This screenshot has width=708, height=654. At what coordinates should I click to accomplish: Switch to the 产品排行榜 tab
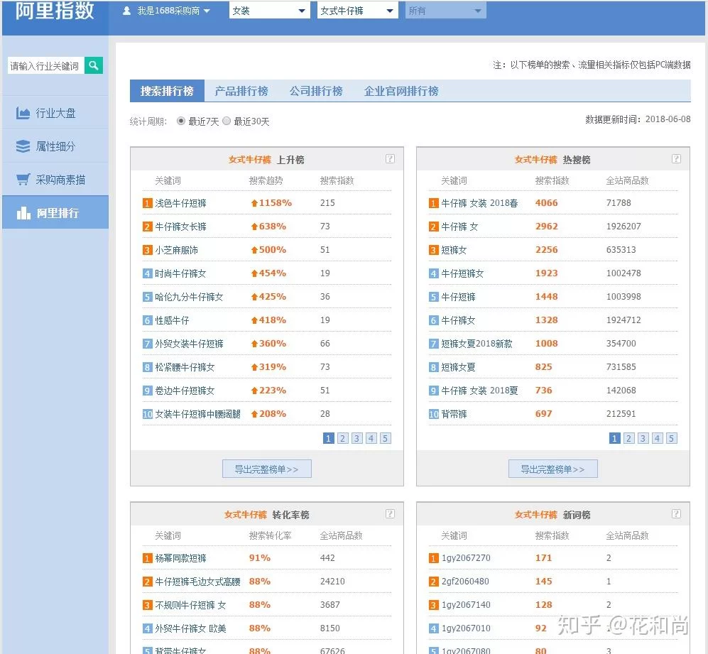pos(241,91)
